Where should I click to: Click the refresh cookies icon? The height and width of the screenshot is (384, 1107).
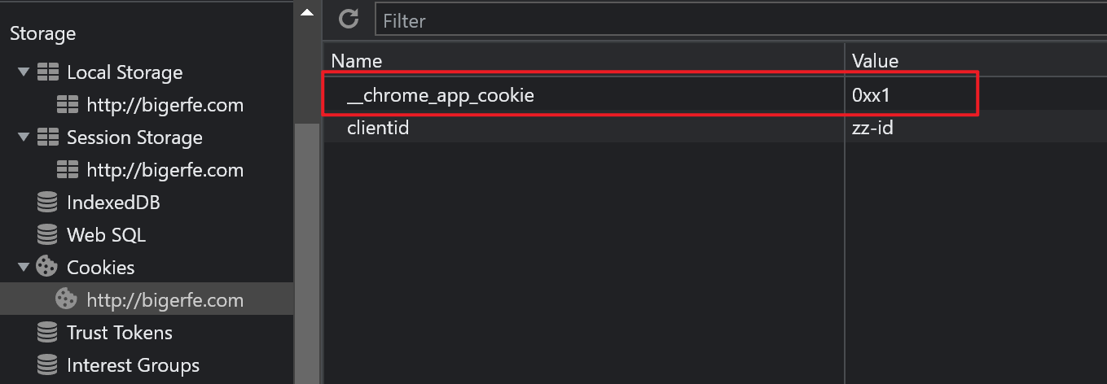pyautogui.click(x=349, y=20)
